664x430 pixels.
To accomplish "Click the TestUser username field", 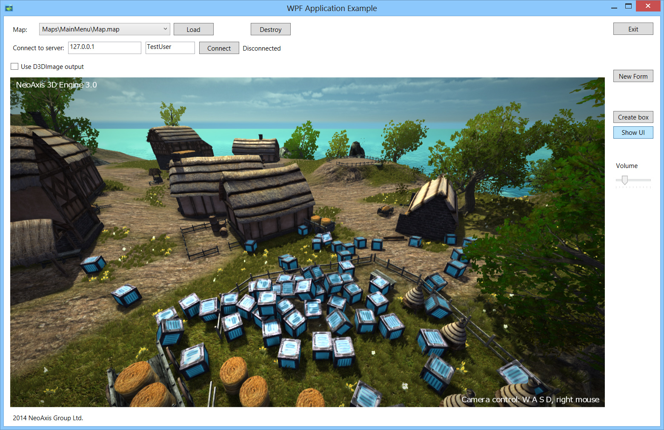I will click(x=170, y=48).
